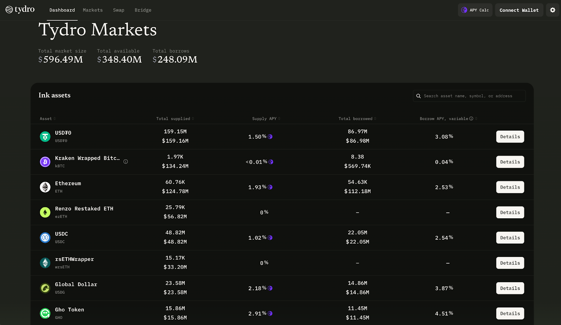Open Details for Renzo Restaked ETH
This screenshot has width=561, height=325.
point(510,212)
